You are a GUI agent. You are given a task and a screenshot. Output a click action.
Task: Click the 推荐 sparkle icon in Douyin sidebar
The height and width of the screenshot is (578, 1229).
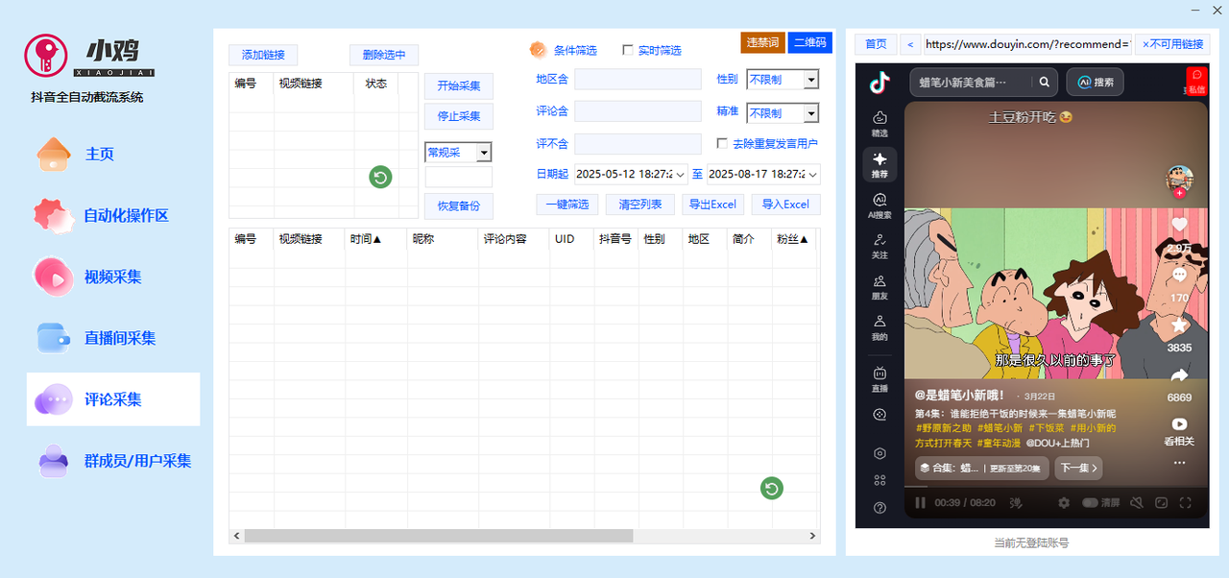pyautogui.click(x=880, y=159)
